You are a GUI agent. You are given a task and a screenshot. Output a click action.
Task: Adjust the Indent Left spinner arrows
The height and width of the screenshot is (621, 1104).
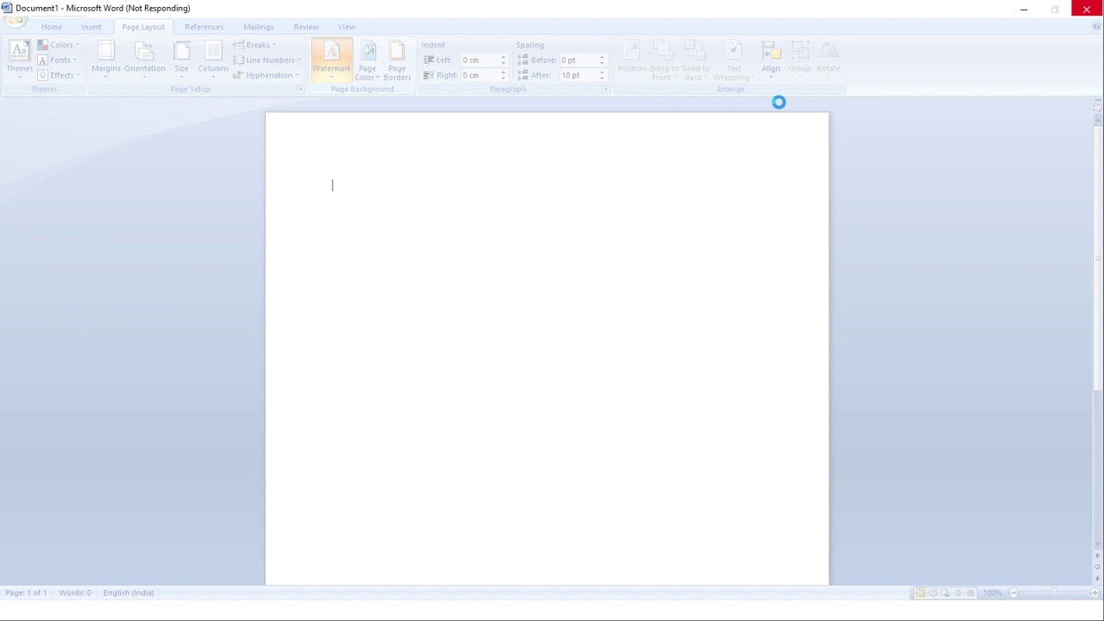coord(503,60)
